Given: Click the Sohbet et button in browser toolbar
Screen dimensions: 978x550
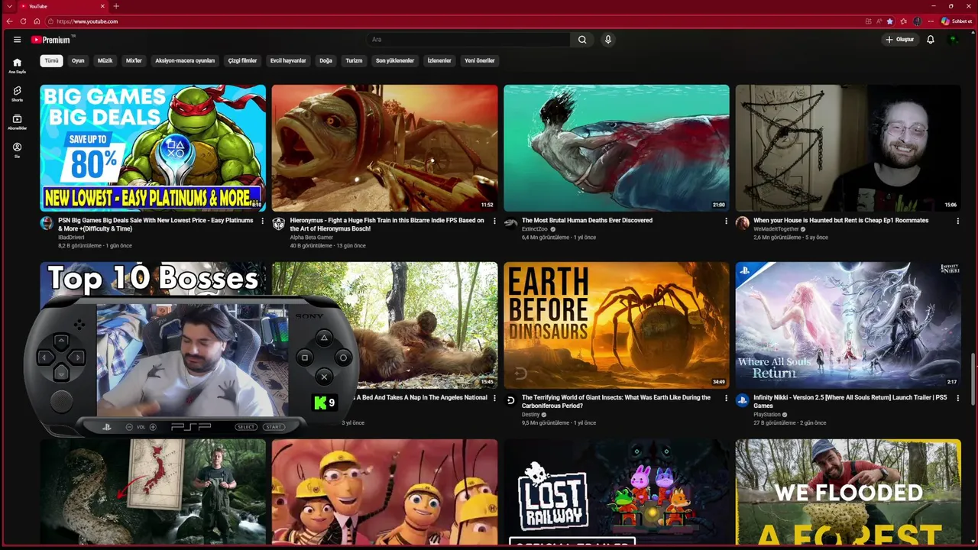Looking at the screenshot, I should [x=957, y=21].
